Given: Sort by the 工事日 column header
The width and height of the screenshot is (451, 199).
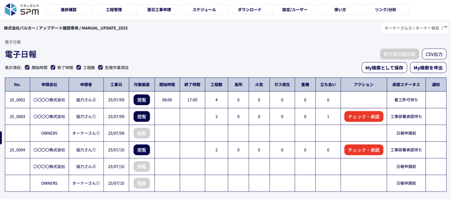Looking at the screenshot, I should click(x=116, y=85).
